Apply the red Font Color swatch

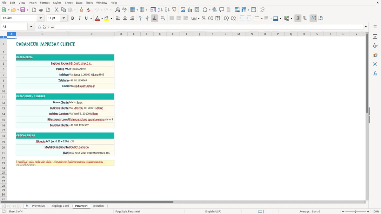tap(97, 18)
